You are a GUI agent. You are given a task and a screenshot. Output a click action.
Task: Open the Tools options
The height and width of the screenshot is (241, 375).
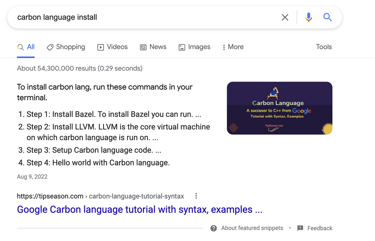point(324,47)
